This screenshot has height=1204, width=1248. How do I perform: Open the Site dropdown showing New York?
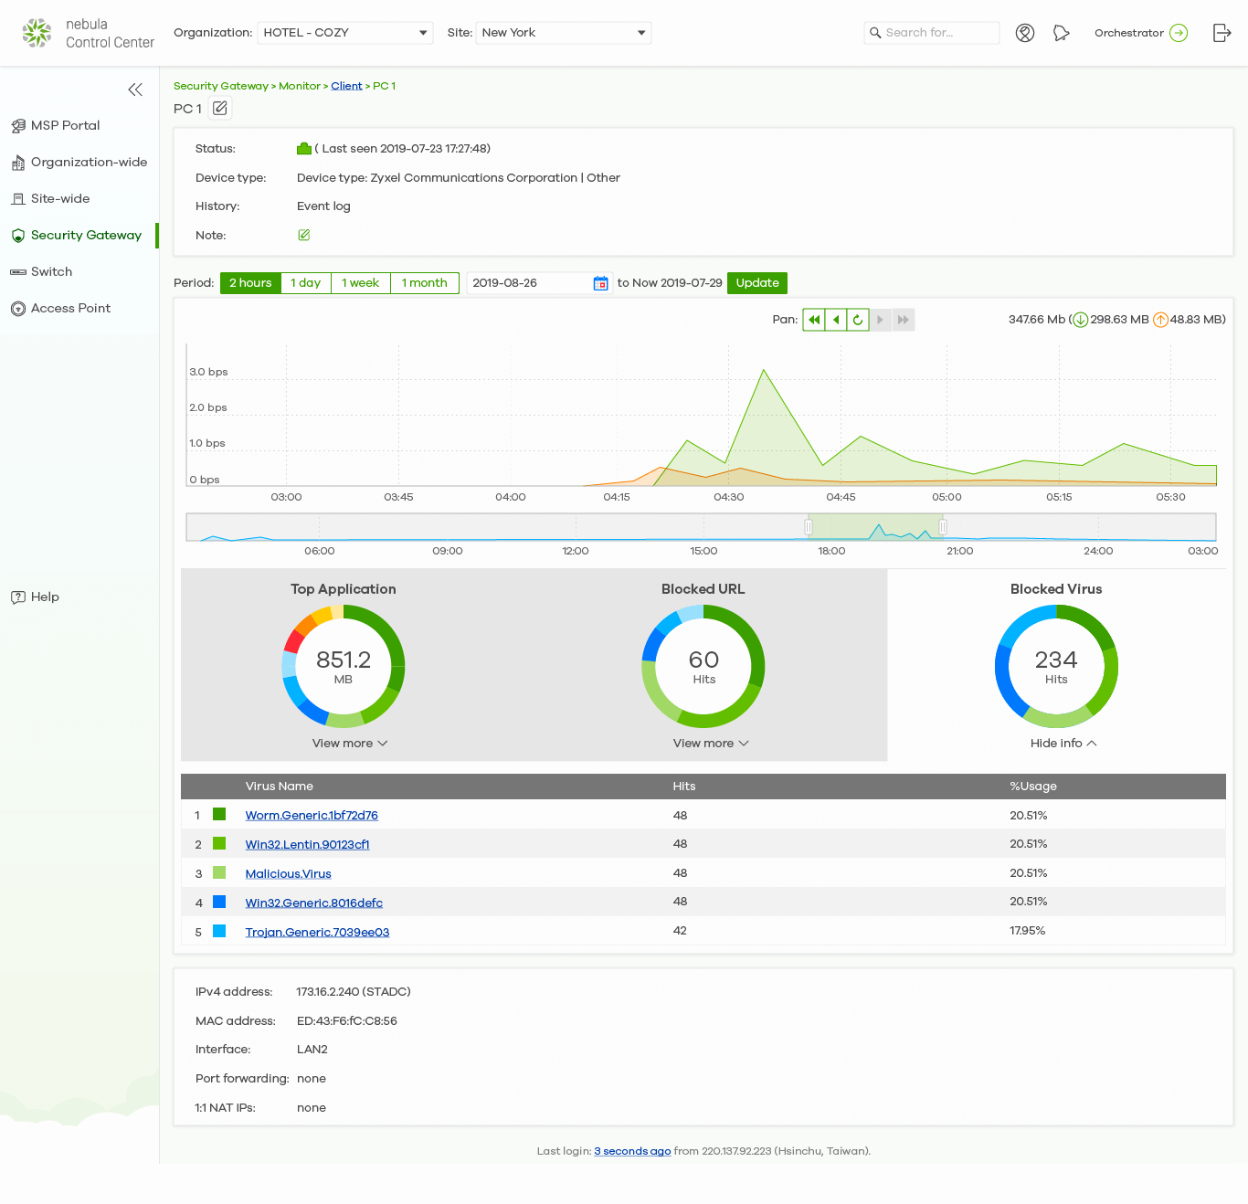(x=563, y=33)
